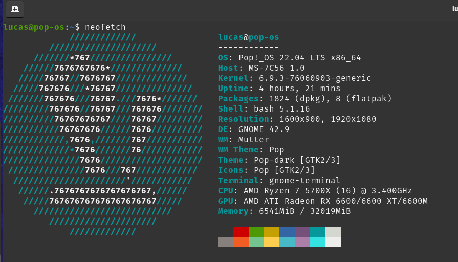Select the Uptime line 4 hours, 21 mins

[279, 89]
